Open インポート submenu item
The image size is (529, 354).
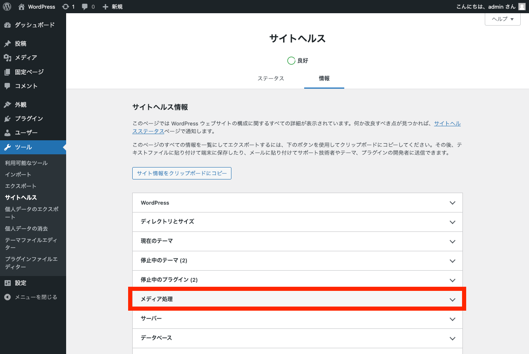click(18, 175)
